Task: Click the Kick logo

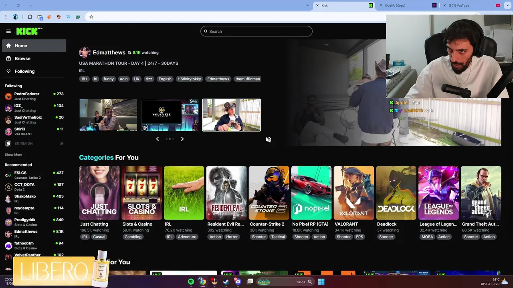Action: 29,31
